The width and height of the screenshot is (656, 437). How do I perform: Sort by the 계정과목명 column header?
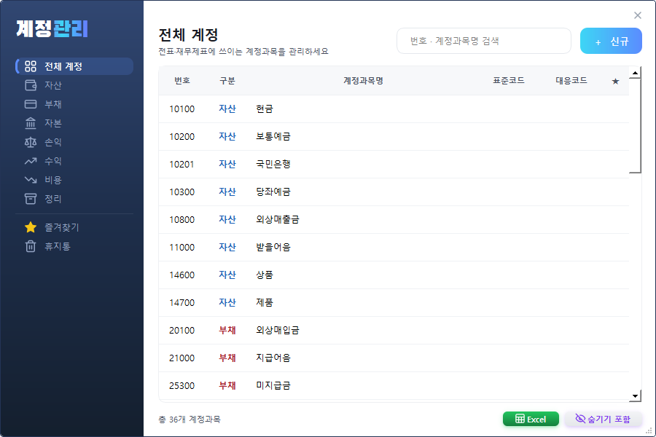click(x=363, y=81)
